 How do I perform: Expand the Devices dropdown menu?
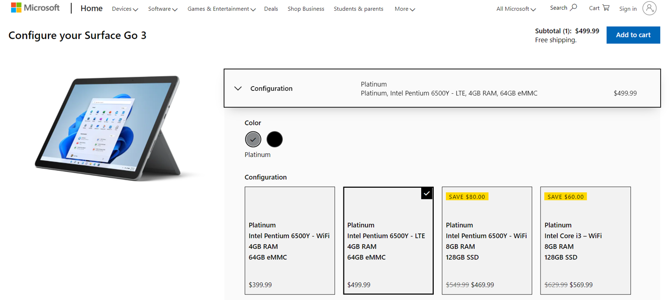[x=125, y=9]
